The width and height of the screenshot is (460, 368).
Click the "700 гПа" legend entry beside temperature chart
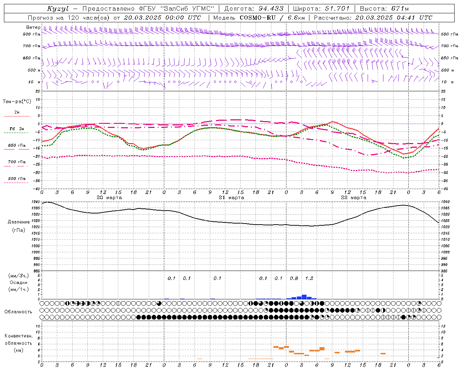coord(17,162)
